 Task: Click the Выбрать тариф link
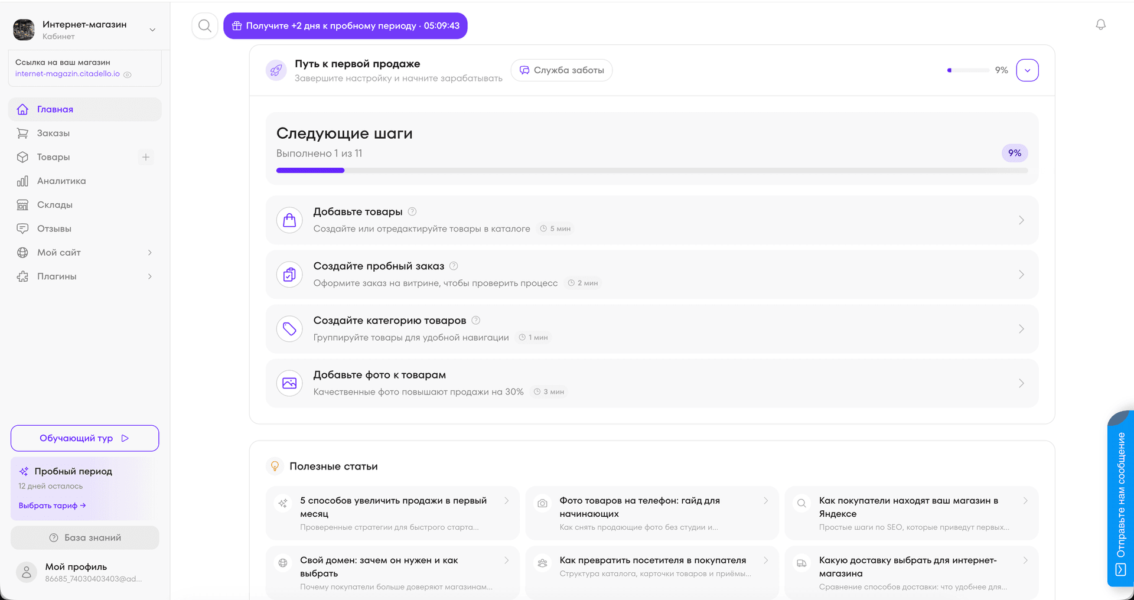pos(52,506)
